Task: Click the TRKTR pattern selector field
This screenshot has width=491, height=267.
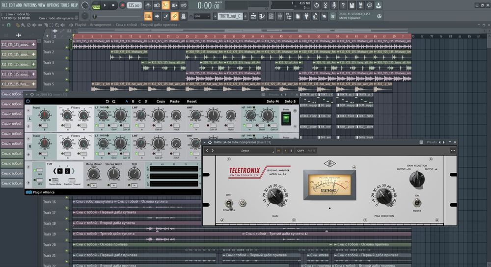Action: [230, 16]
